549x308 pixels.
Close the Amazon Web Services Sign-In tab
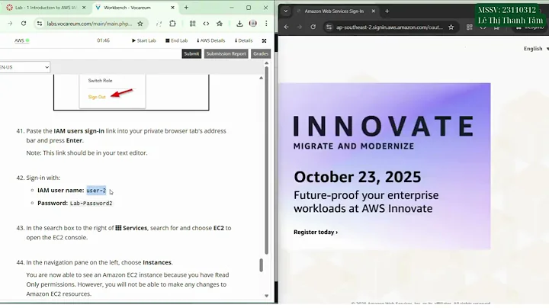373,11
